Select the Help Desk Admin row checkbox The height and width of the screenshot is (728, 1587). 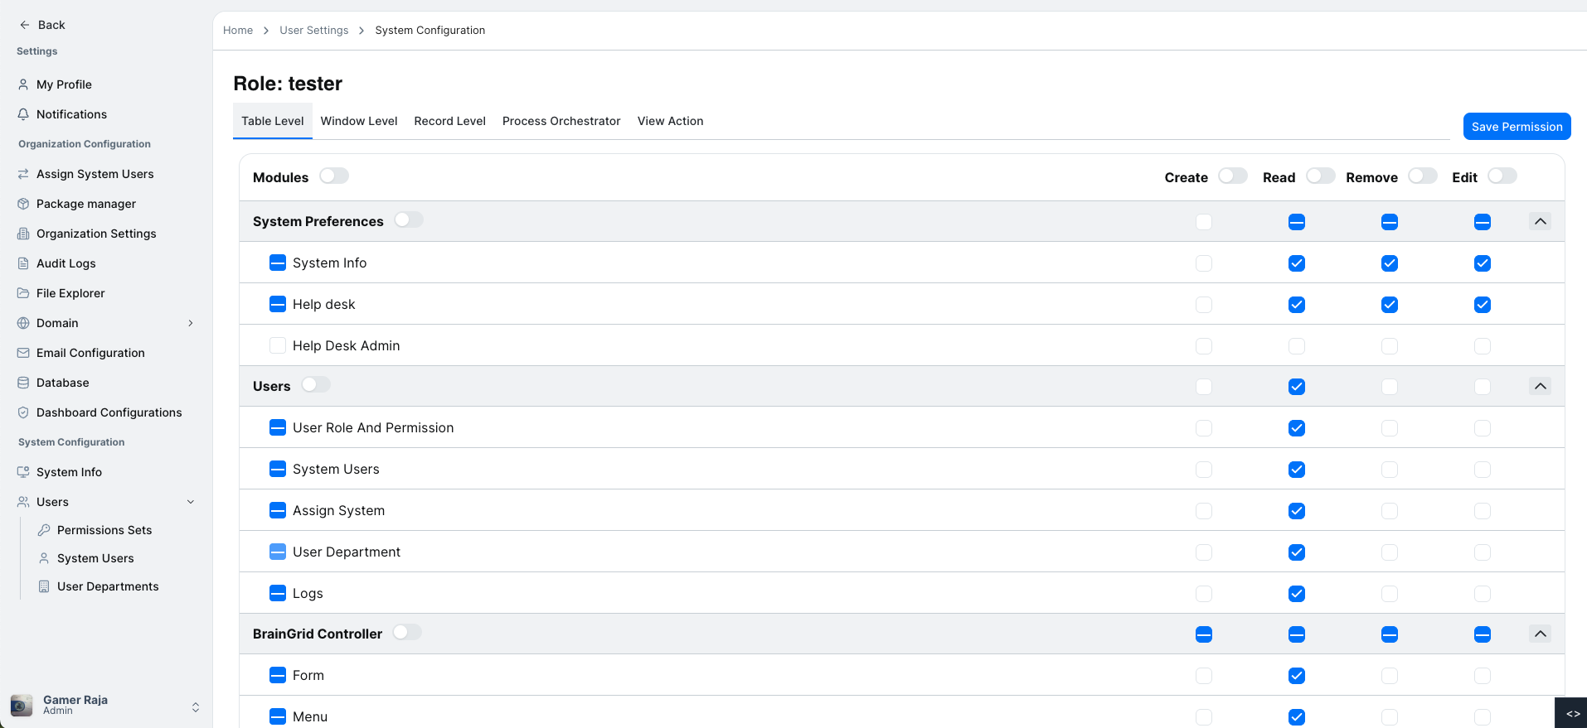point(278,345)
